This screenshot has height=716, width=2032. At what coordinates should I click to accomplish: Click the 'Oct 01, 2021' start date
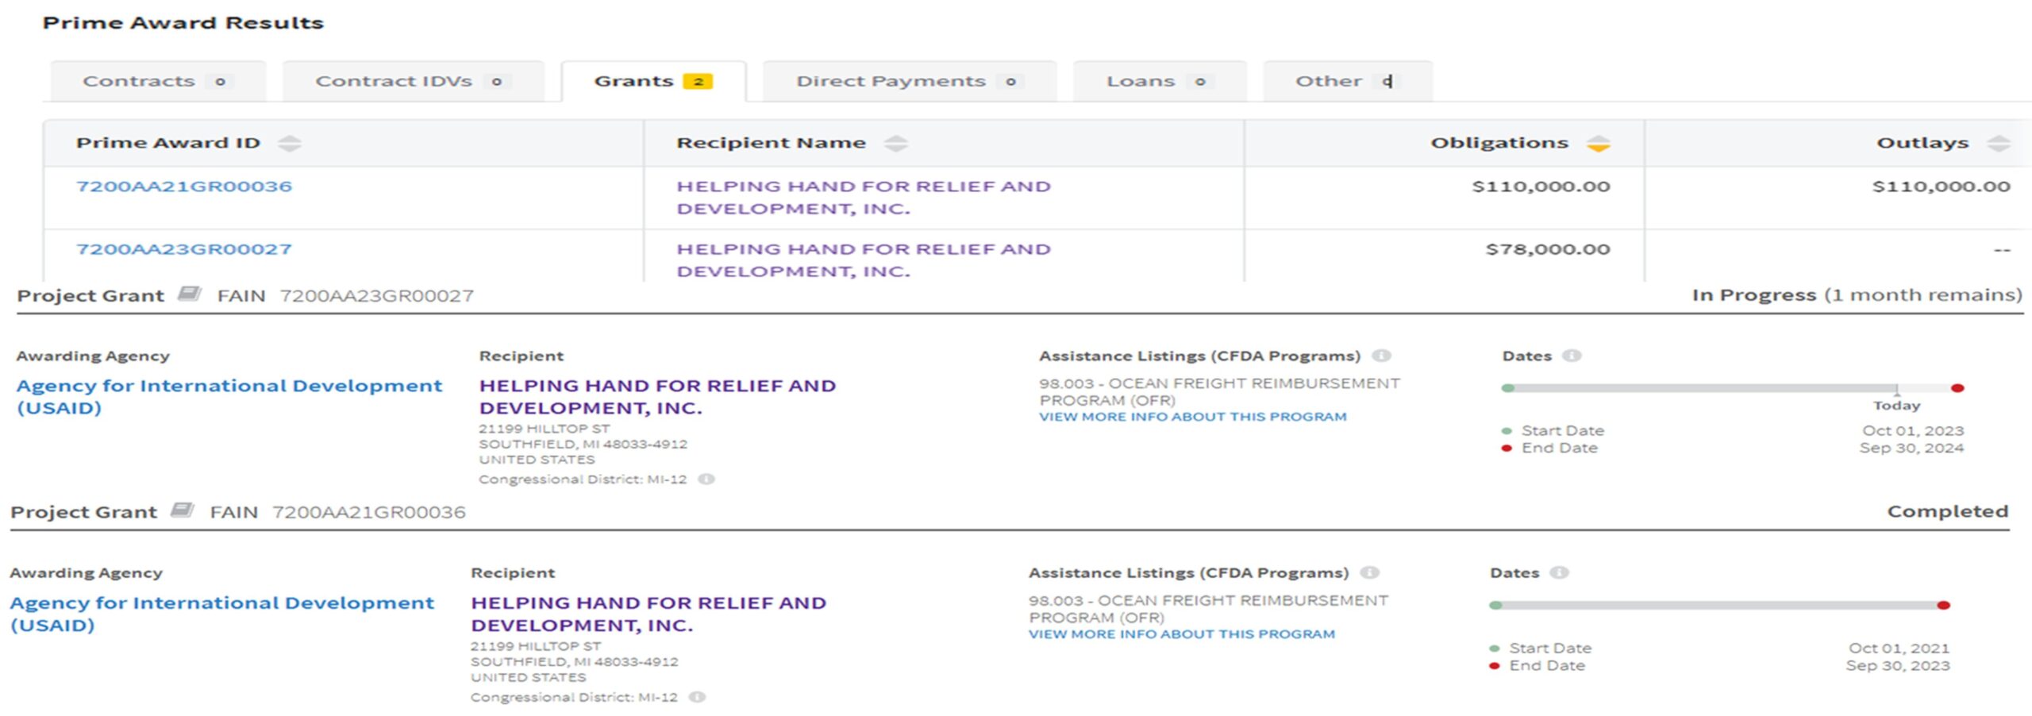pyautogui.click(x=1899, y=648)
